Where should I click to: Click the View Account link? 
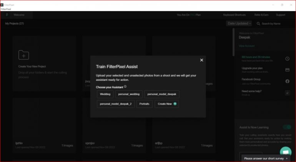247,46
